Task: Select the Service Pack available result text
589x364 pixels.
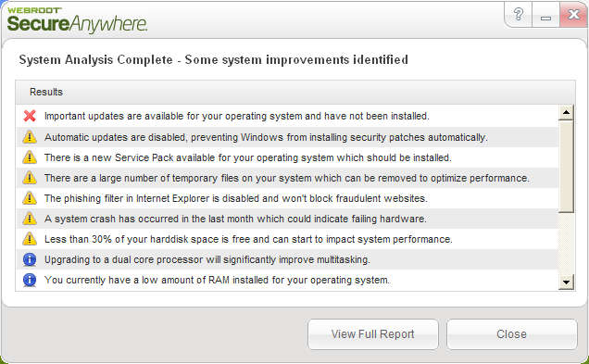Action: (248, 157)
